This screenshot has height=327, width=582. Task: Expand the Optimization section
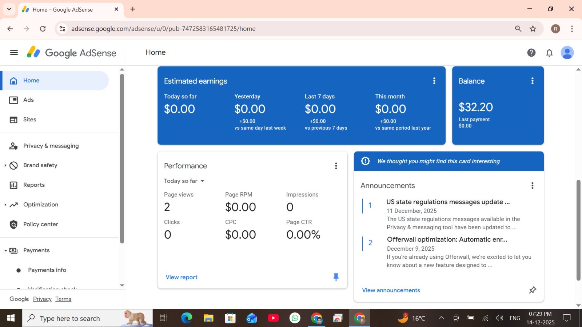point(5,205)
